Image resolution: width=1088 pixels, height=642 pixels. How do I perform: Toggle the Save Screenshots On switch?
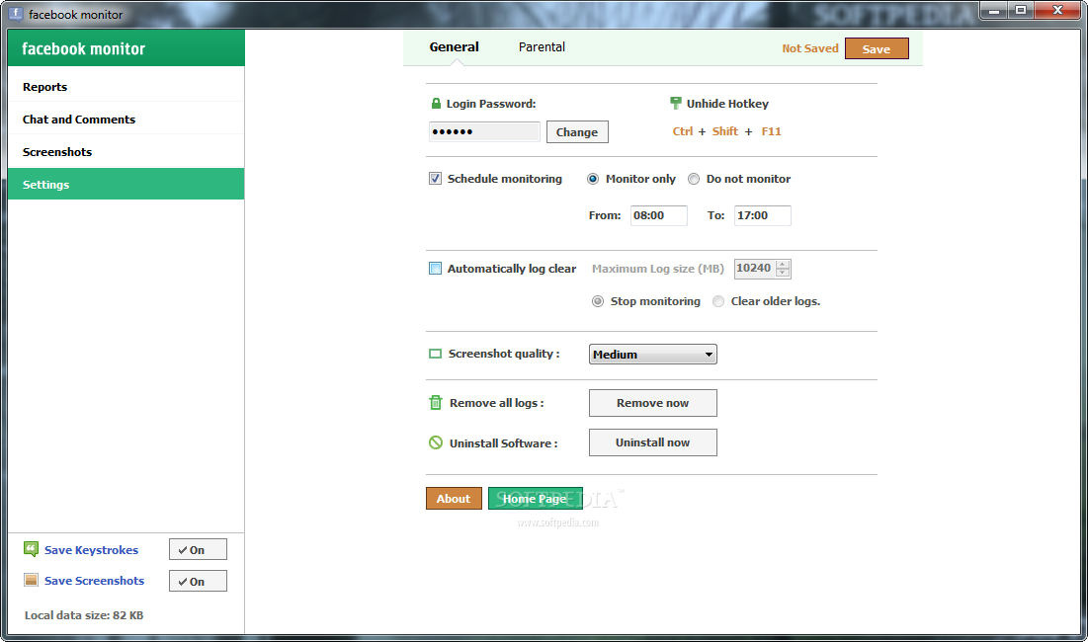tap(198, 581)
